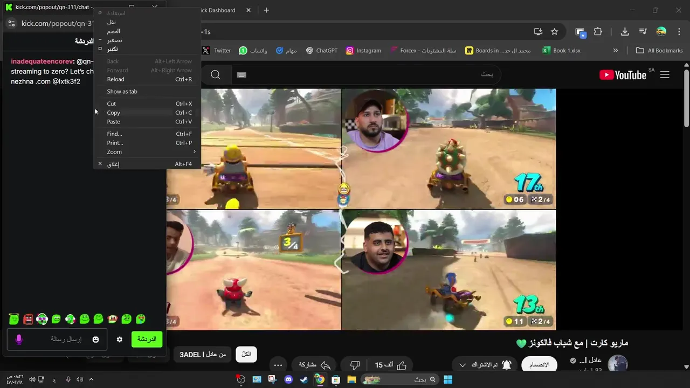The height and width of the screenshot is (388, 690).
Task: Open the Book 1.xlsx bookmark
Action: click(561, 51)
